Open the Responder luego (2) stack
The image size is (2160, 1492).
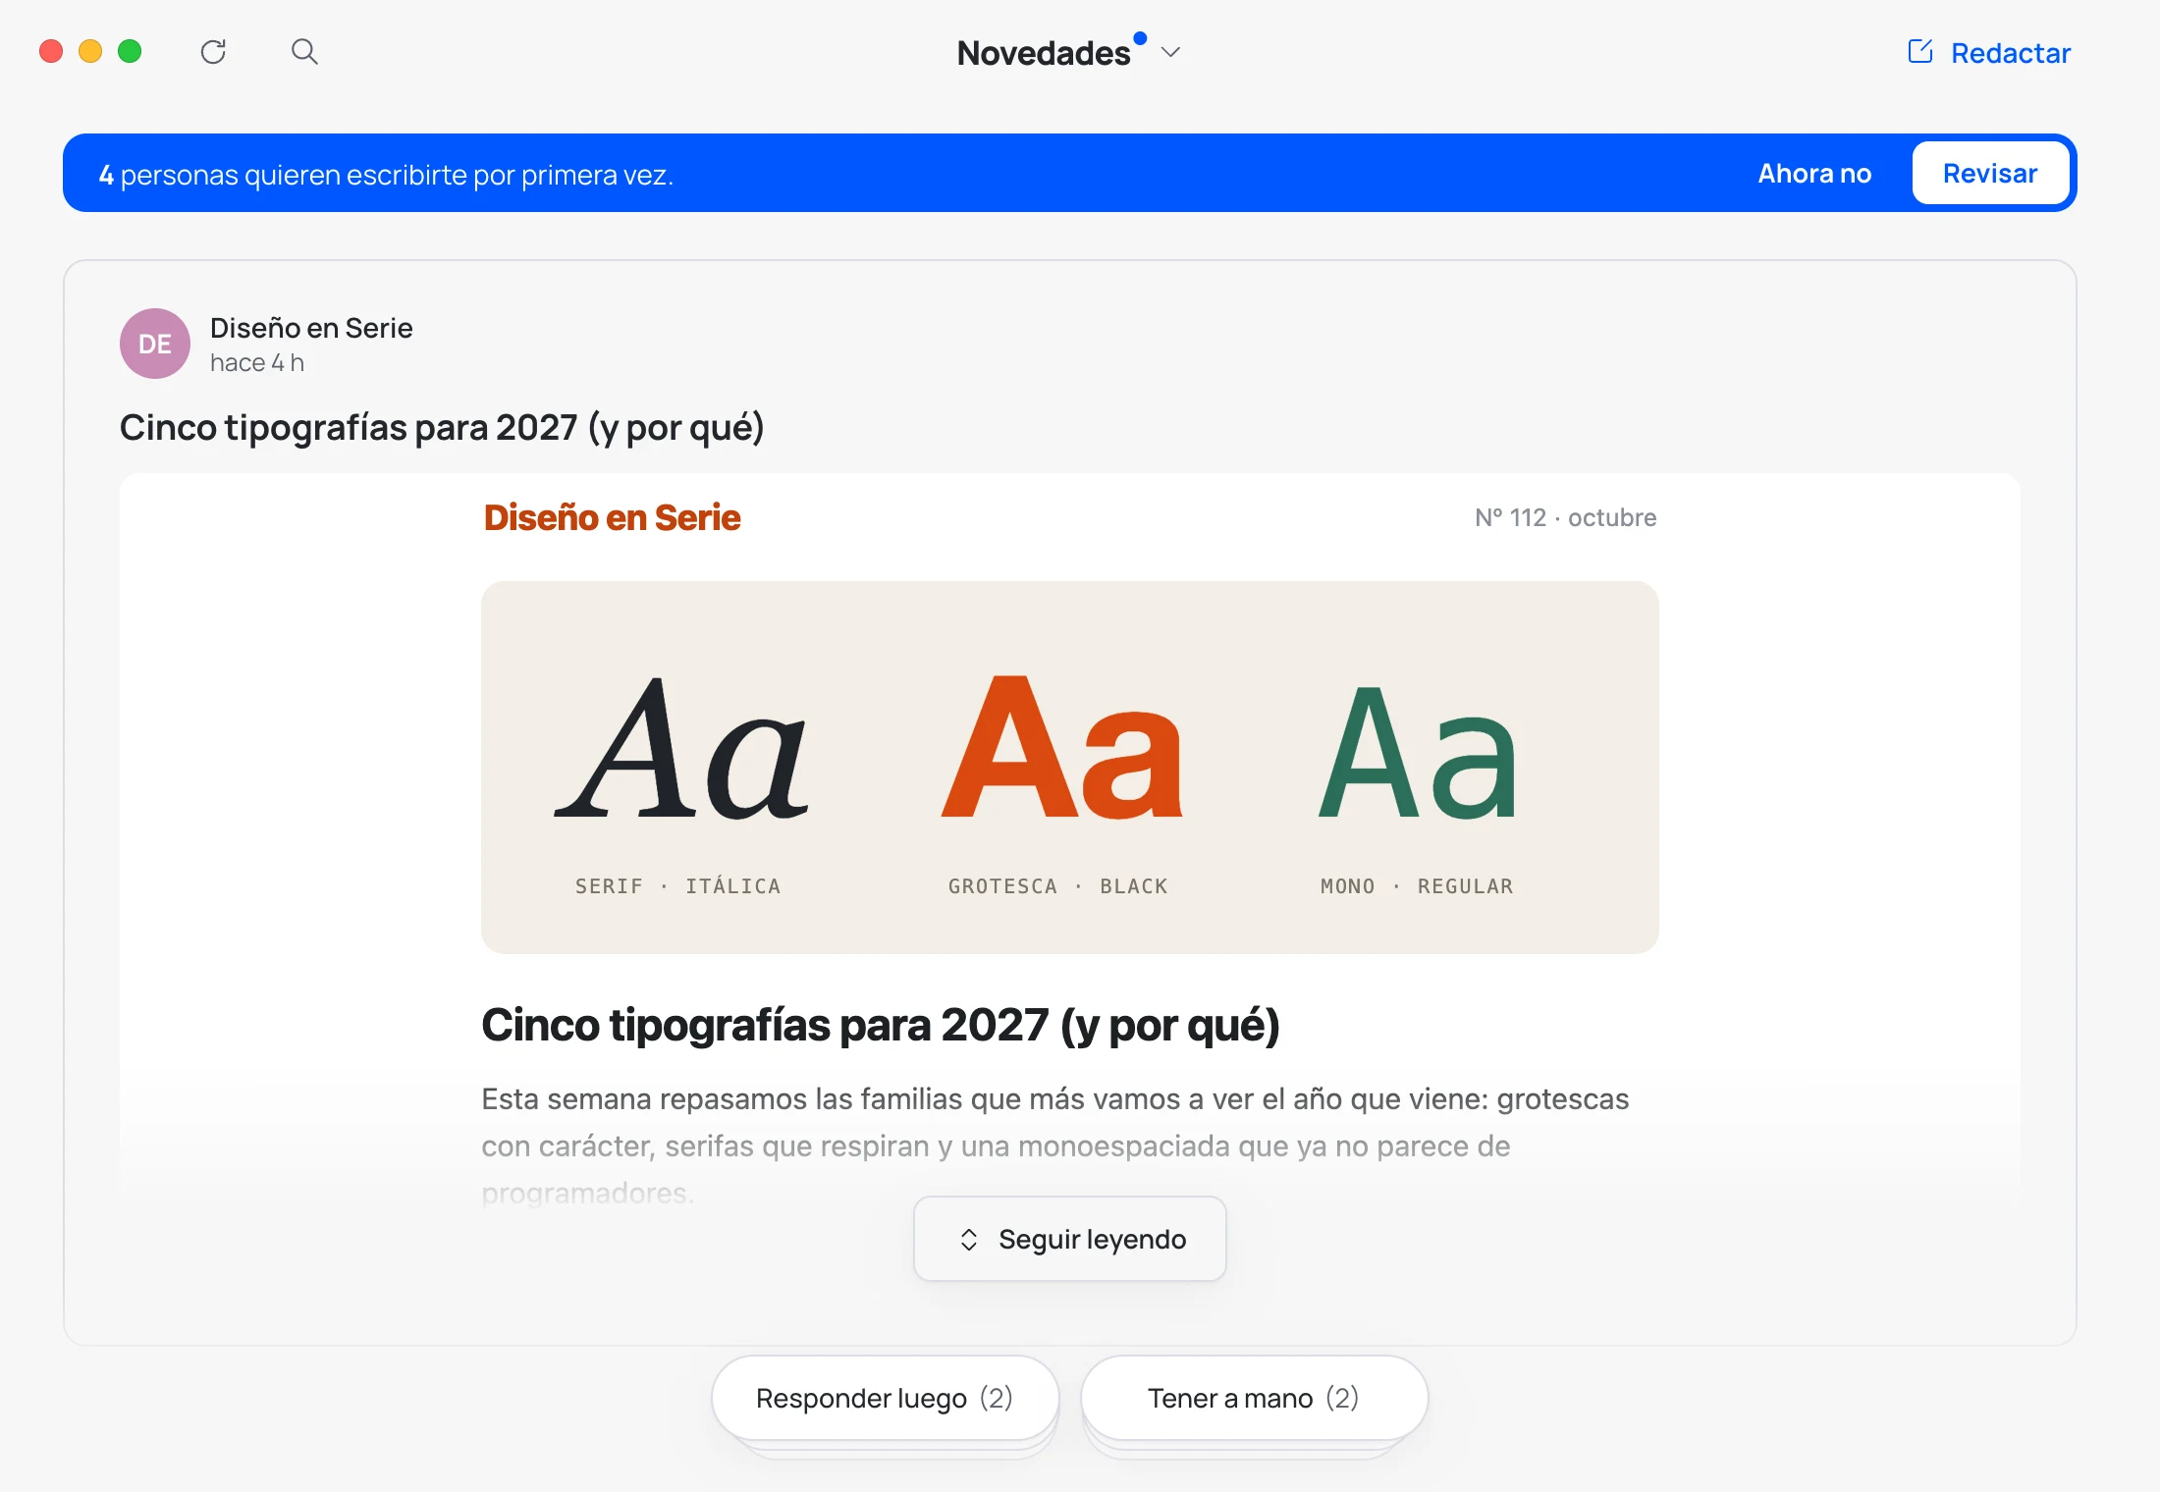click(885, 1398)
